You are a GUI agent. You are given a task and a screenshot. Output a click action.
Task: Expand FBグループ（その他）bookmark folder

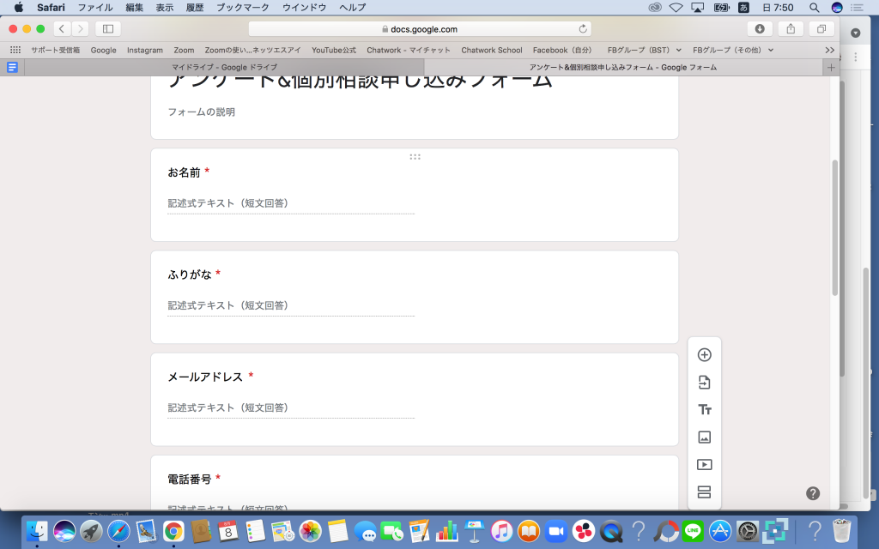tap(733, 50)
